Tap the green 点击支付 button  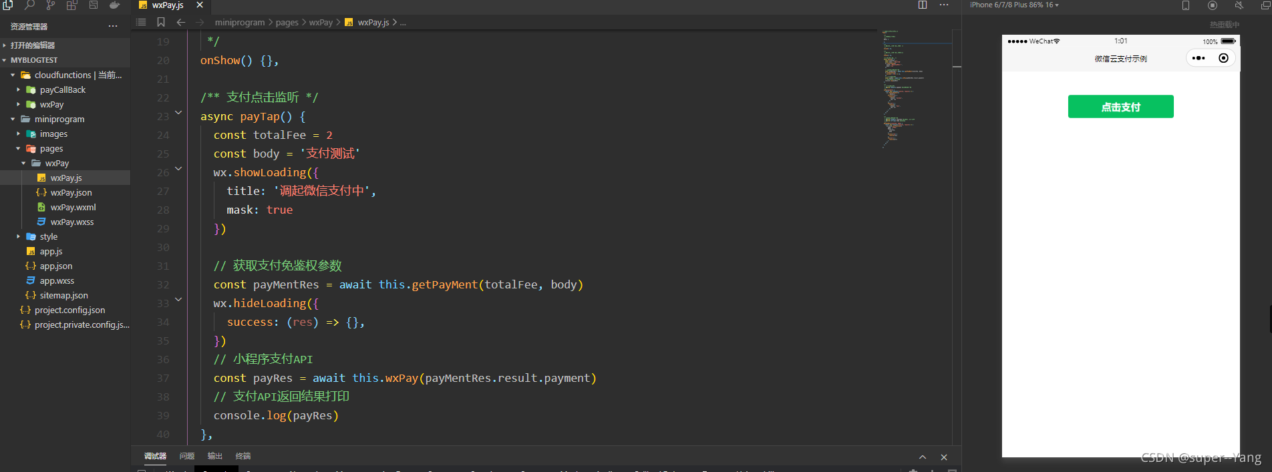[x=1120, y=107]
